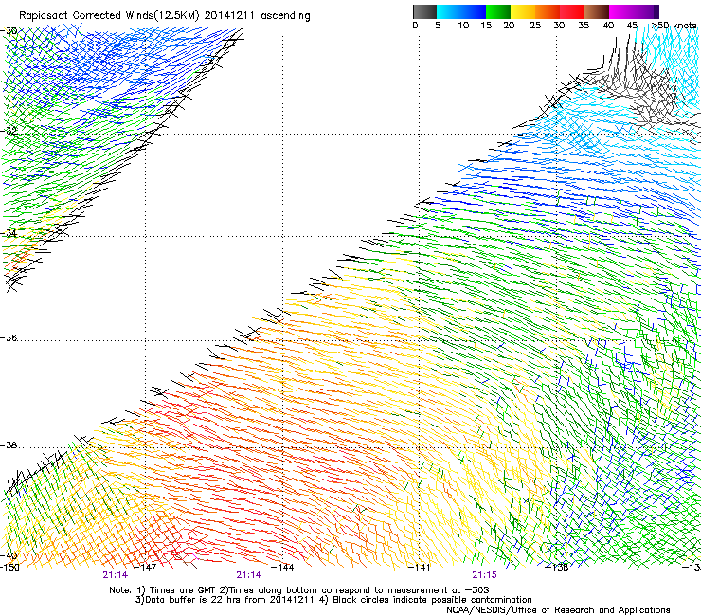Click the legend scale value '45'

632,26
